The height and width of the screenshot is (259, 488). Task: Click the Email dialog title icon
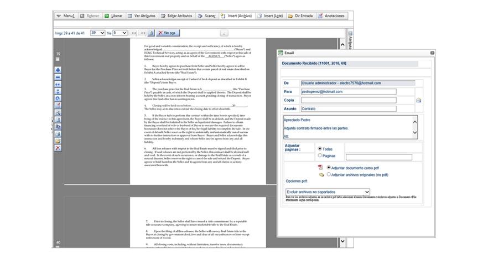281,53
